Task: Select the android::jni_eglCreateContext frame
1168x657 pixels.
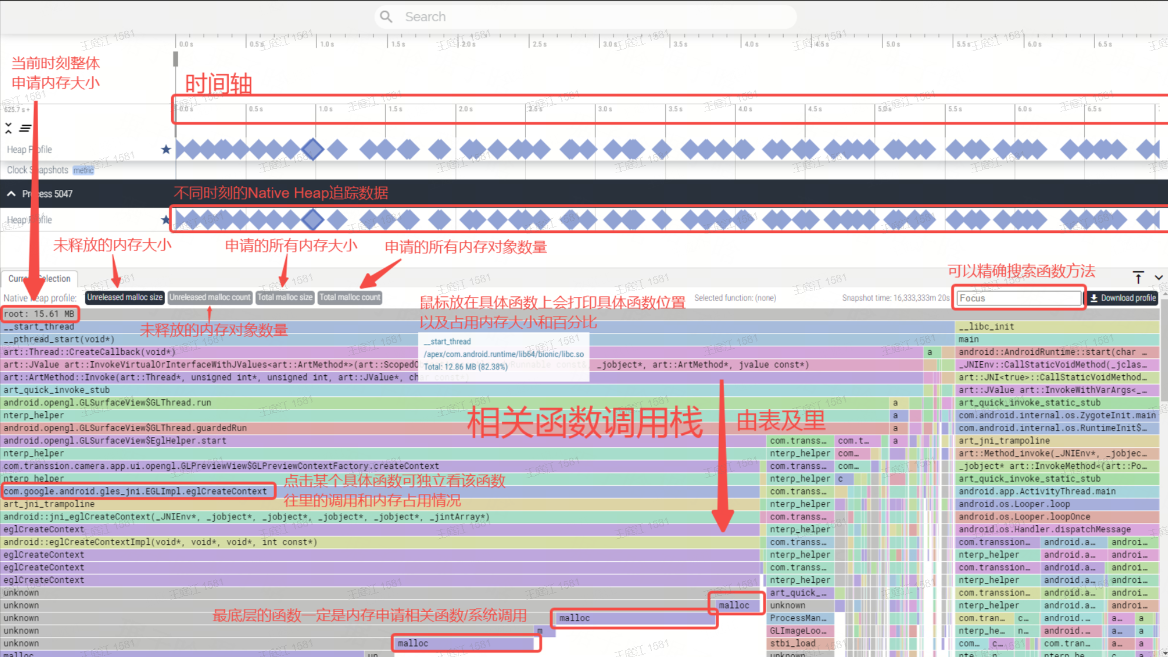Action: click(x=381, y=517)
